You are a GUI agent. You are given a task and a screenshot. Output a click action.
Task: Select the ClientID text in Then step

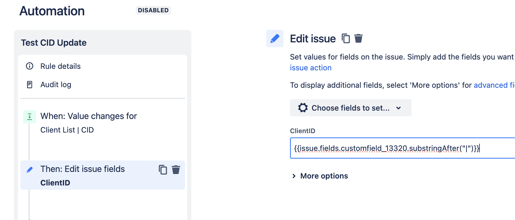tap(55, 183)
